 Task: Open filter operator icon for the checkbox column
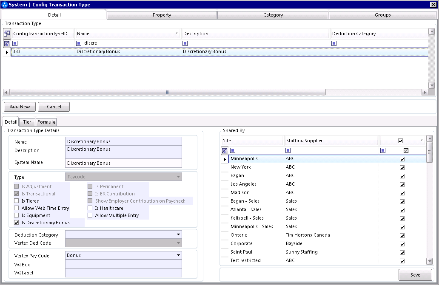pos(383,150)
